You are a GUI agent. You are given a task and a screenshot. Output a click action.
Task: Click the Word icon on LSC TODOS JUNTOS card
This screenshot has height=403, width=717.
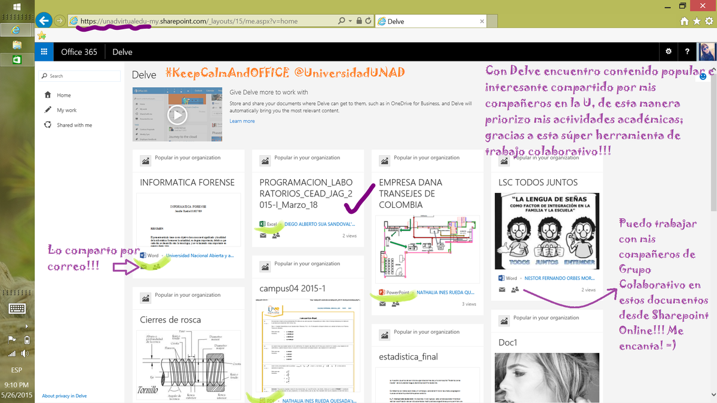coord(501,278)
